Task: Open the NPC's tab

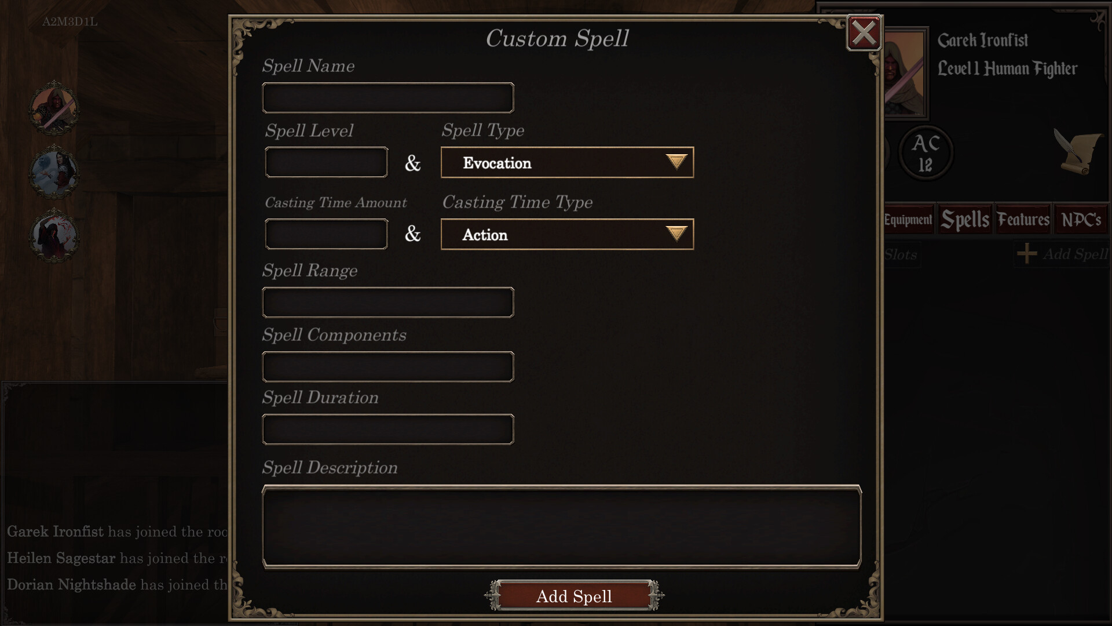Action: click(1081, 220)
